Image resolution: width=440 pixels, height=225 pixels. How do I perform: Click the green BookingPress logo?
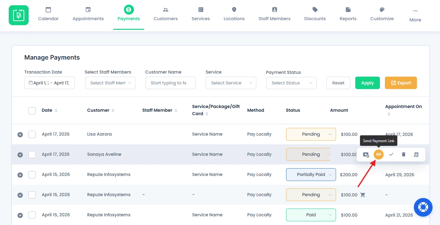coord(19,15)
